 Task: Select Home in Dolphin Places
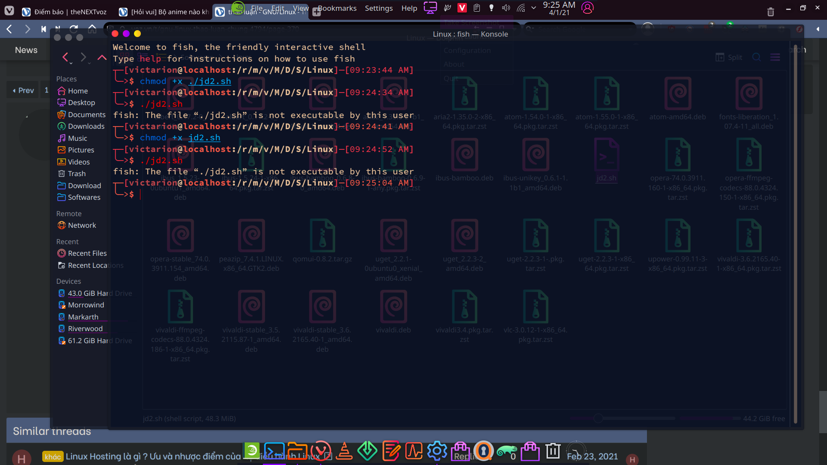point(78,91)
